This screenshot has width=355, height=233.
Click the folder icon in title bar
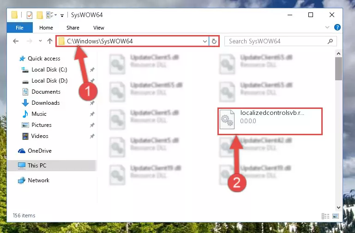[x=14, y=15]
